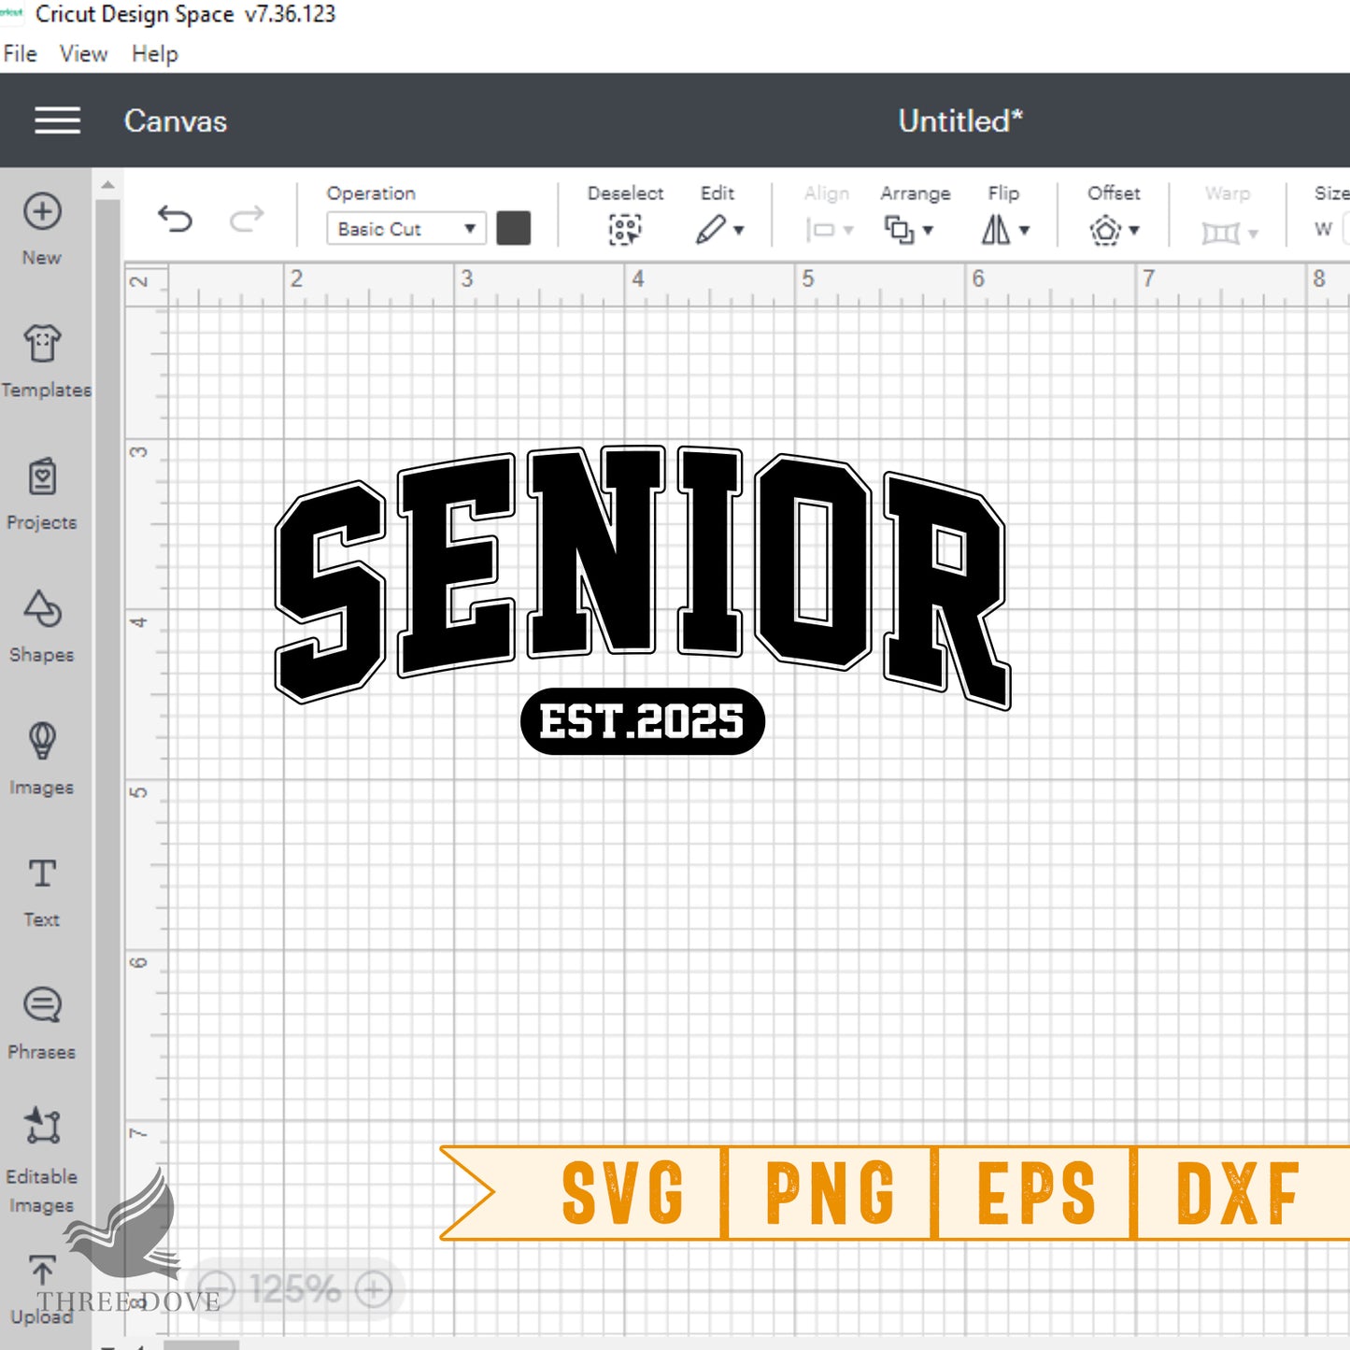Click the Deselect icon
Viewport: 1350px width, 1350px height.
[625, 230]
